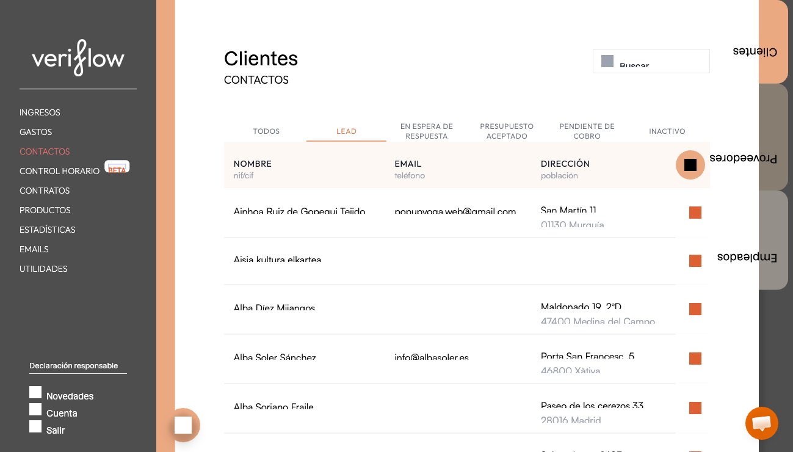
Task: Click the Veriflow logo
Action: coord(78,58)
